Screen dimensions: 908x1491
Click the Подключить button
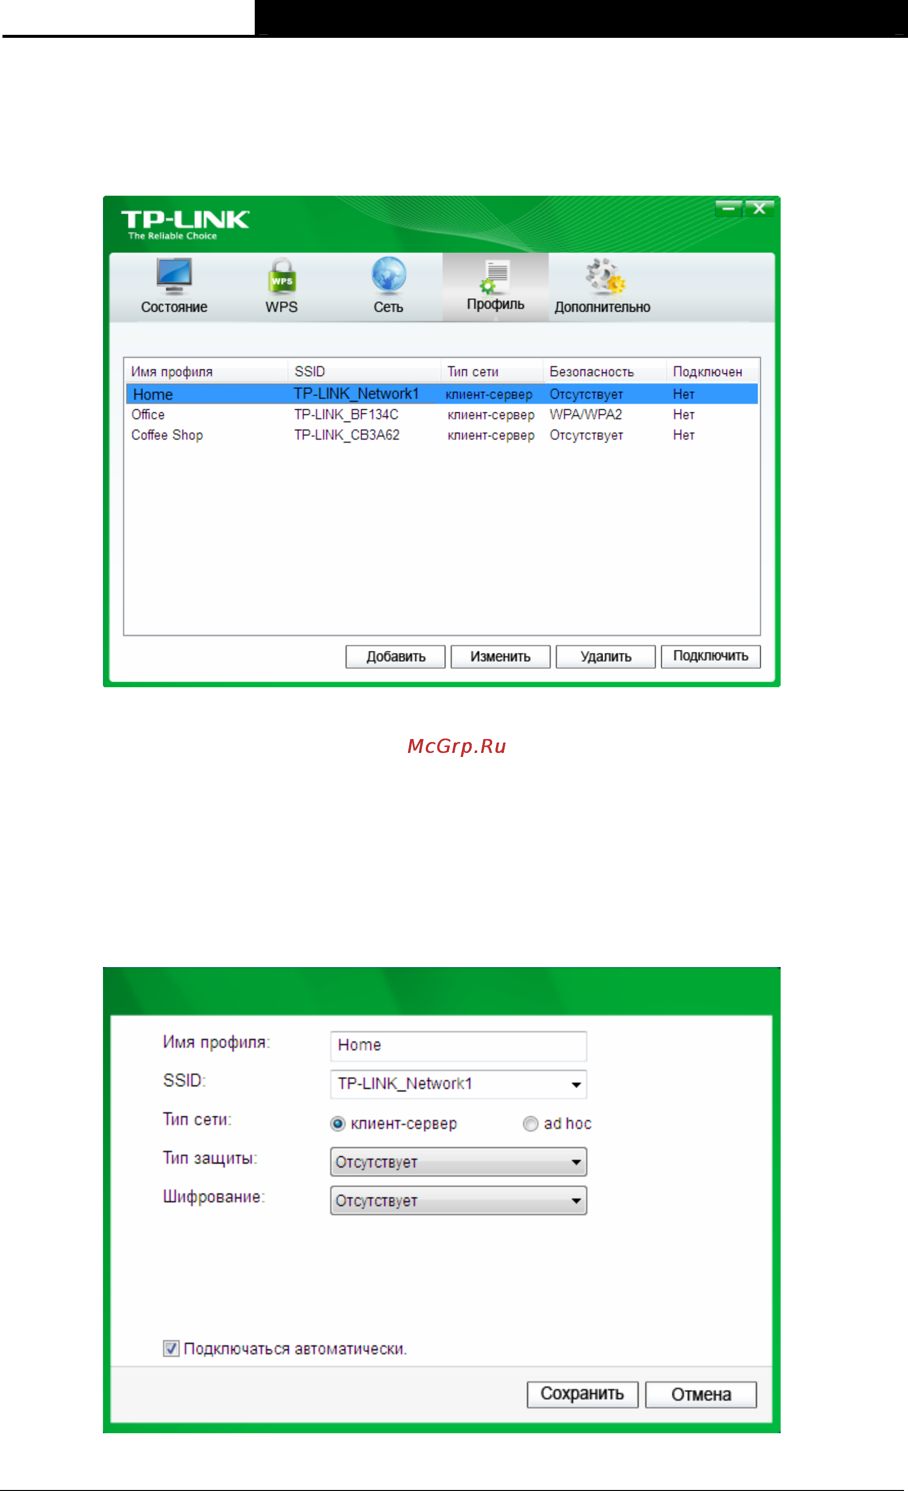pyautogui.click(x=711, y=656)
